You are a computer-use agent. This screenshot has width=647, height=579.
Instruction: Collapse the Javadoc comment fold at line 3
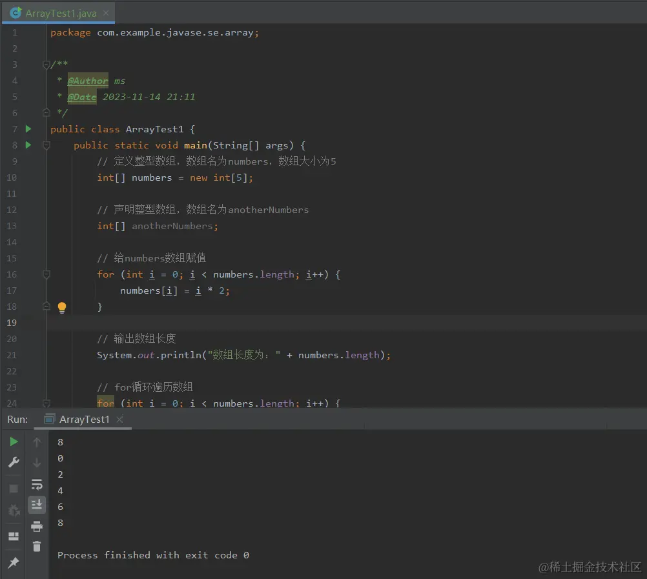pyautogui.click(x=46, y=65)
